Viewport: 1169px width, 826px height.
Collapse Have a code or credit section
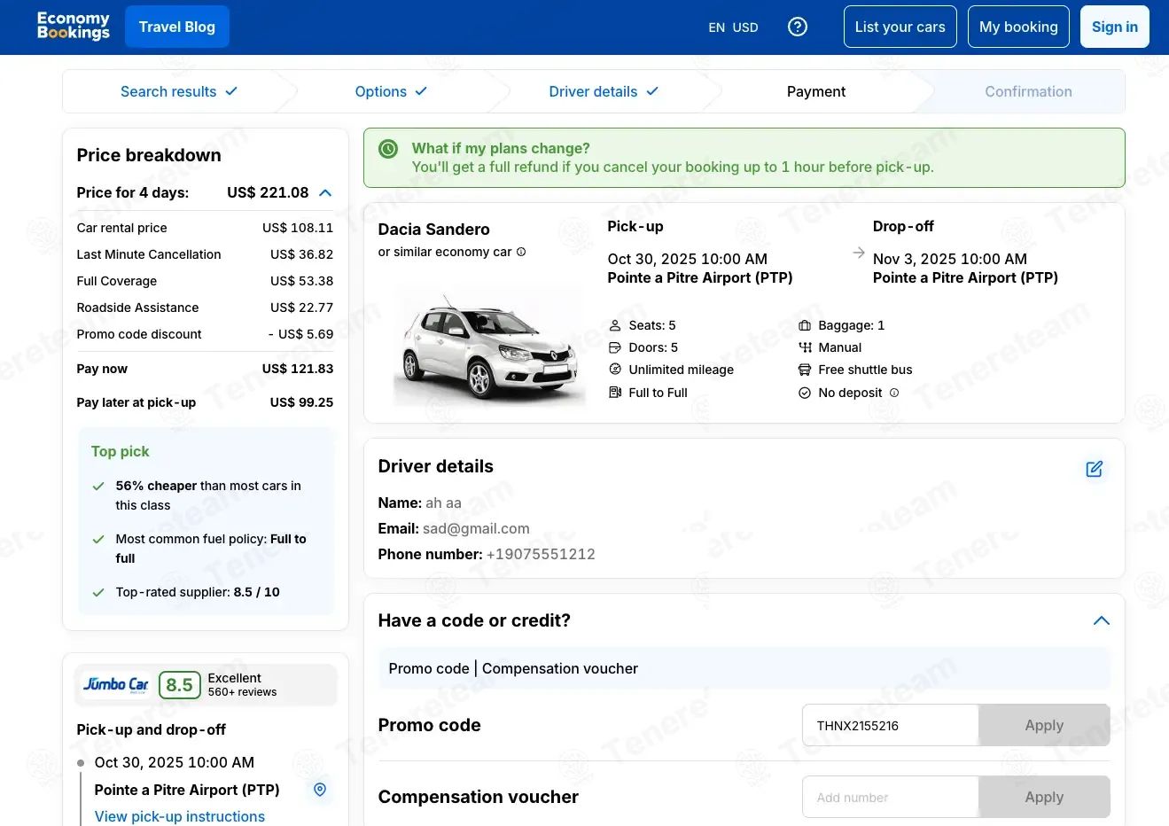click(x=1102, y=620)
